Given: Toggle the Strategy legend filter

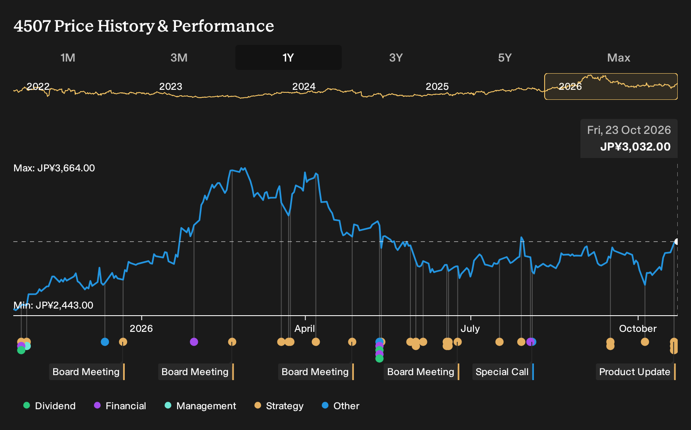Looking at the screenshot, I should click(x=279, y=405).
